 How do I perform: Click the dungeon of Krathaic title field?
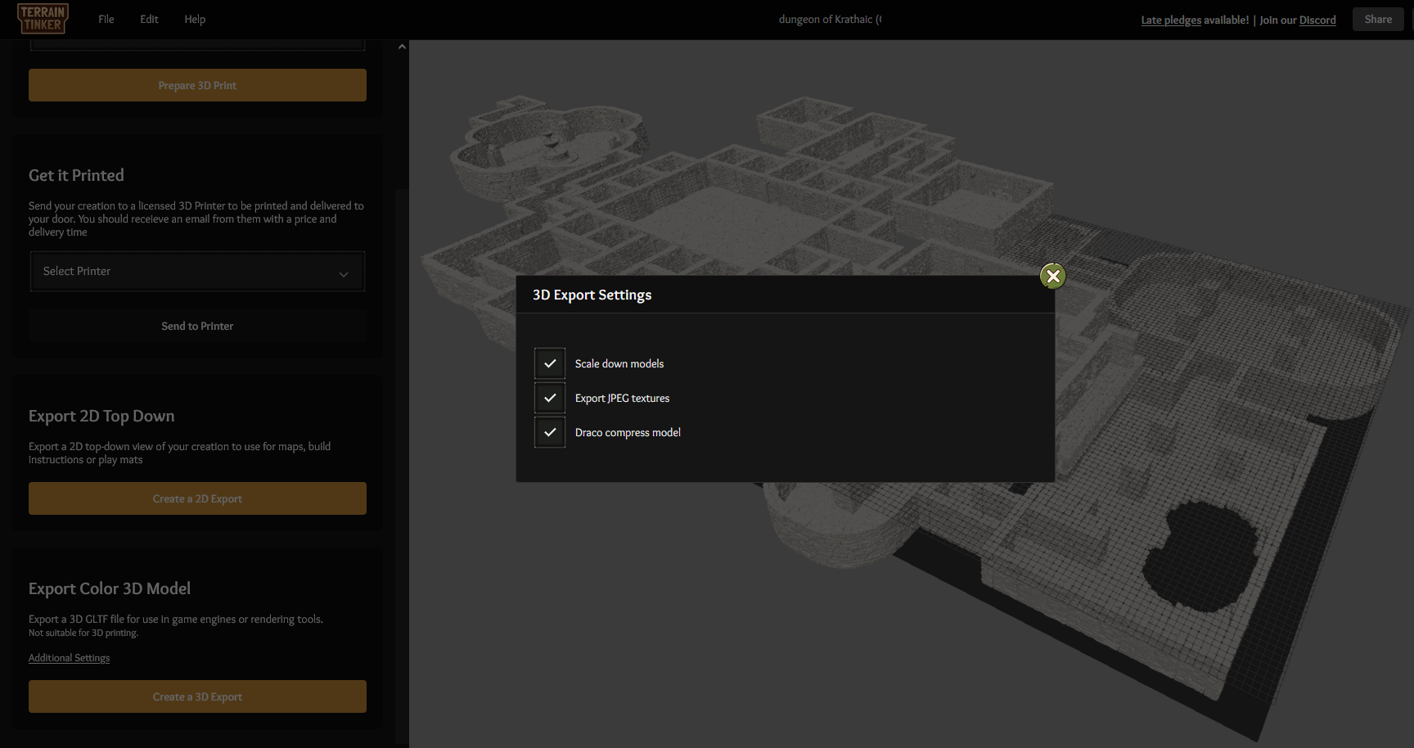pyautogui.click(x=829, y=18)
